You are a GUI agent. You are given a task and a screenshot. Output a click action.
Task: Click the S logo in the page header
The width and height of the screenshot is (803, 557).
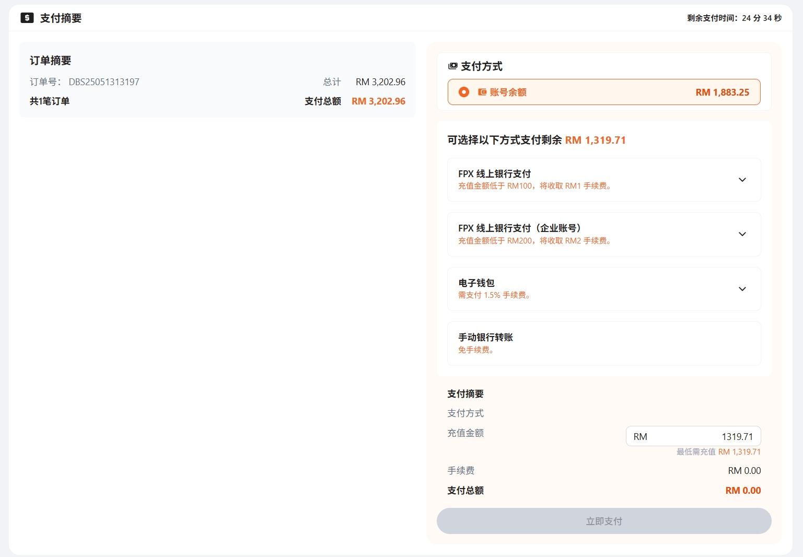coord(26,18)
